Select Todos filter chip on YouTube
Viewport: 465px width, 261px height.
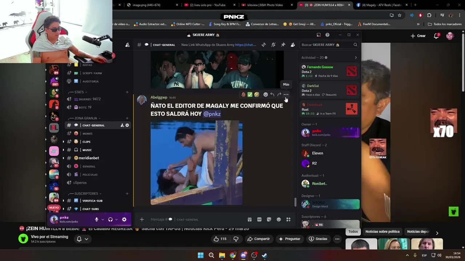353,232
